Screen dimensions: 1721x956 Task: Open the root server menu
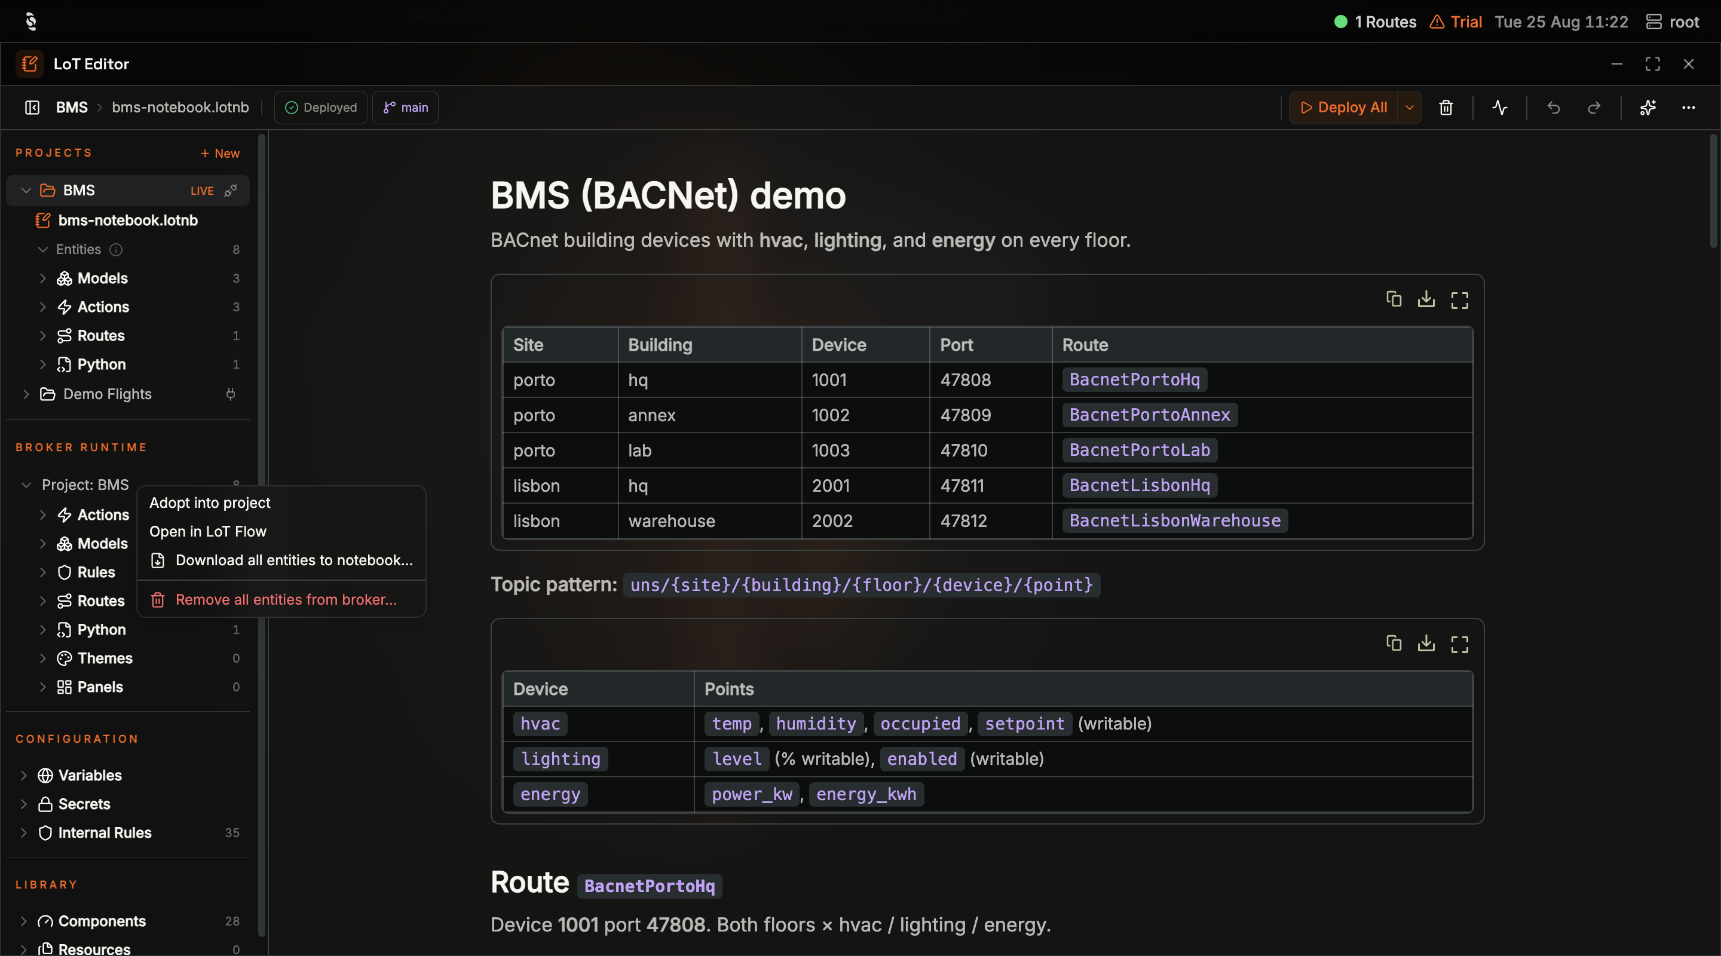tap(1672, 22)
